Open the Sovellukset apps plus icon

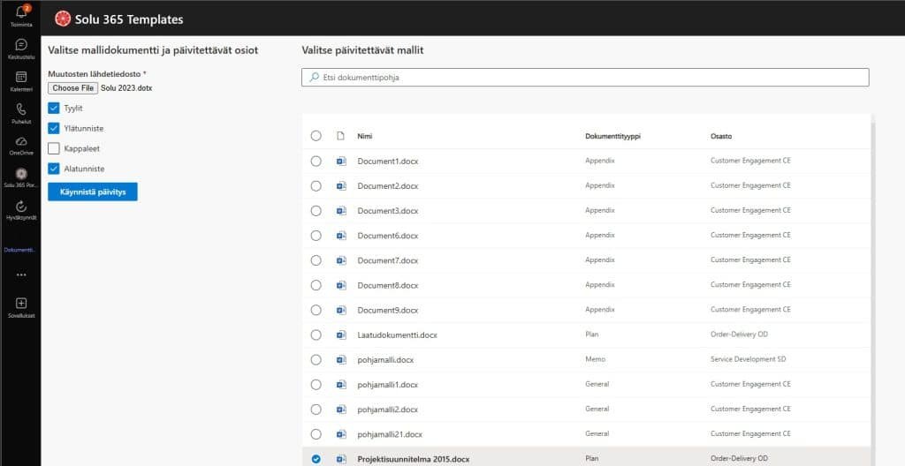coord(21,304)
